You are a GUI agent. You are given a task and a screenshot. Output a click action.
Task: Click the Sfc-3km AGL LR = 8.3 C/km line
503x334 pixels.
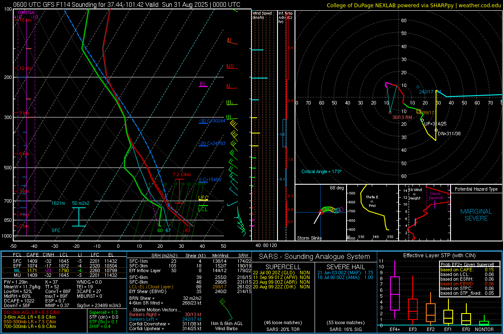point(32,312)
